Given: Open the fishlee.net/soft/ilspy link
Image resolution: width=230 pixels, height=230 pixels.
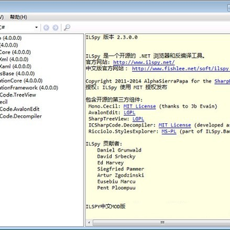Looking at the screenshot, I should coord(181,68).
